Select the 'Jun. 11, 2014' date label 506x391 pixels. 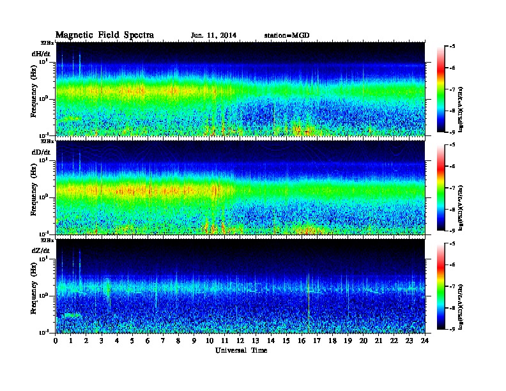point(213,36)
